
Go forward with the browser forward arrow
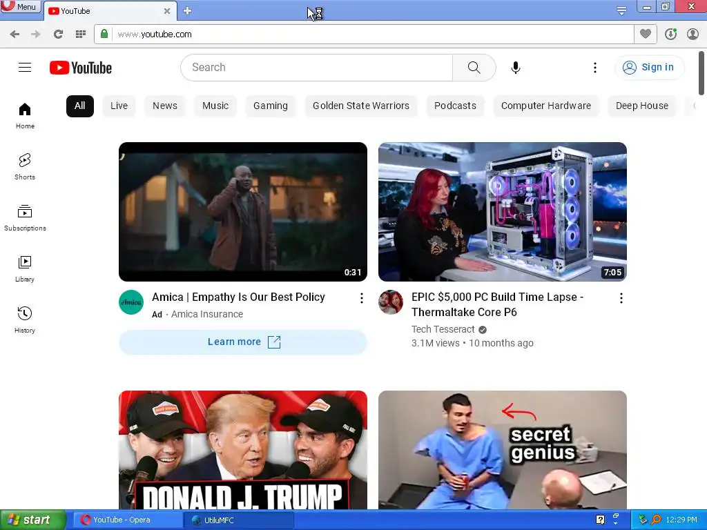[36, 35]
